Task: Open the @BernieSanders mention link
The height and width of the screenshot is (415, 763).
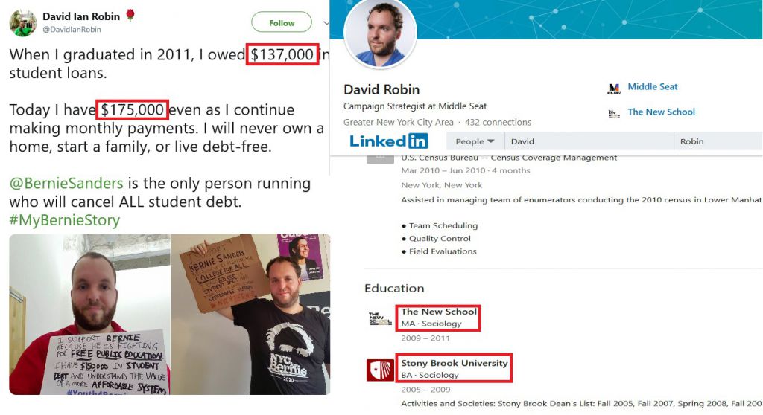Action: tap(66, 183)
